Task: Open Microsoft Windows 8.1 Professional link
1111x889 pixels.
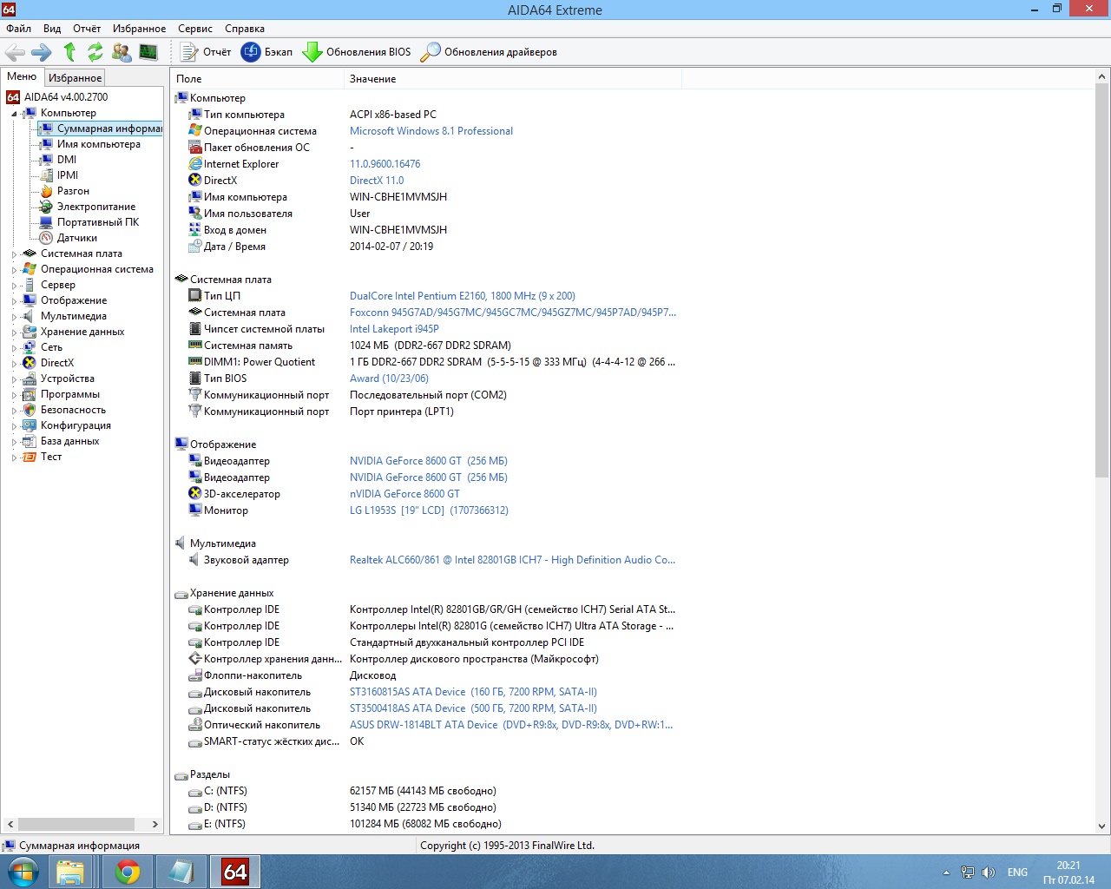Action: (x=431, y=131)
